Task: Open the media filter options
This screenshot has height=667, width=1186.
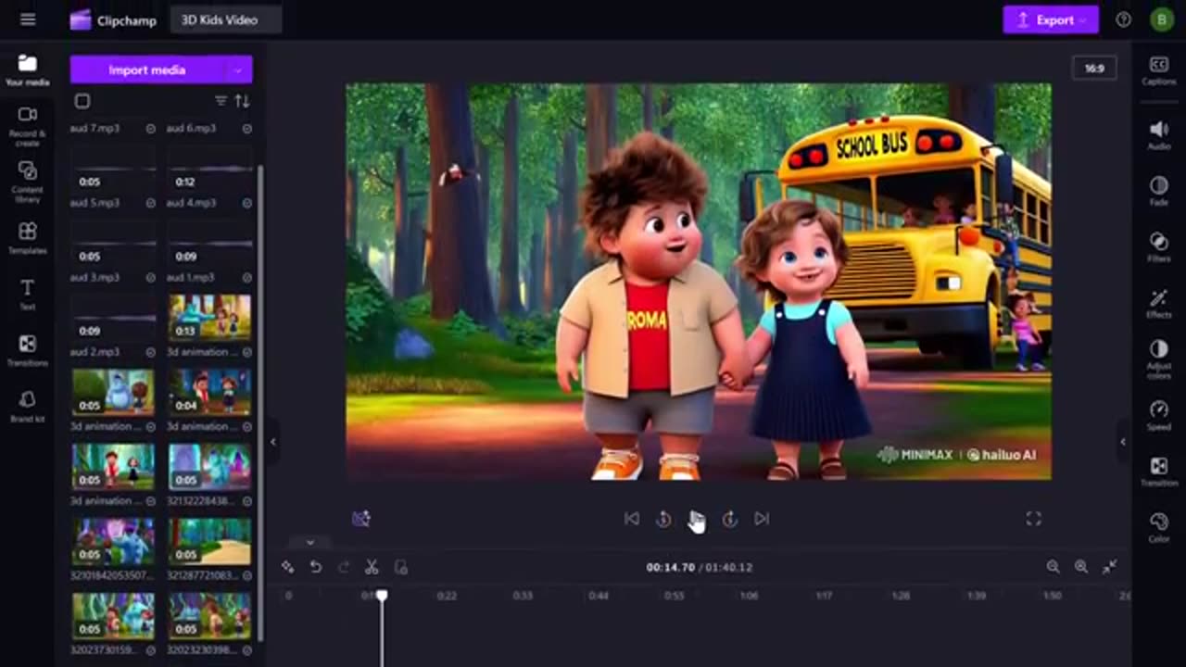Action: pos(221,101)
